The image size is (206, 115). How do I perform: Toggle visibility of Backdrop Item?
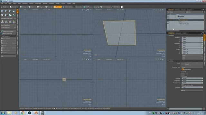168,20
